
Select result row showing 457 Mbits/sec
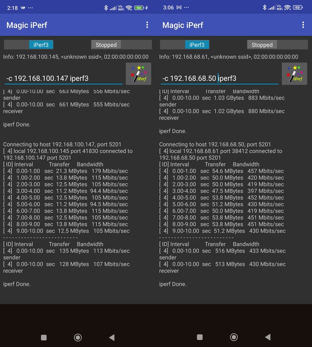[222, 171]
